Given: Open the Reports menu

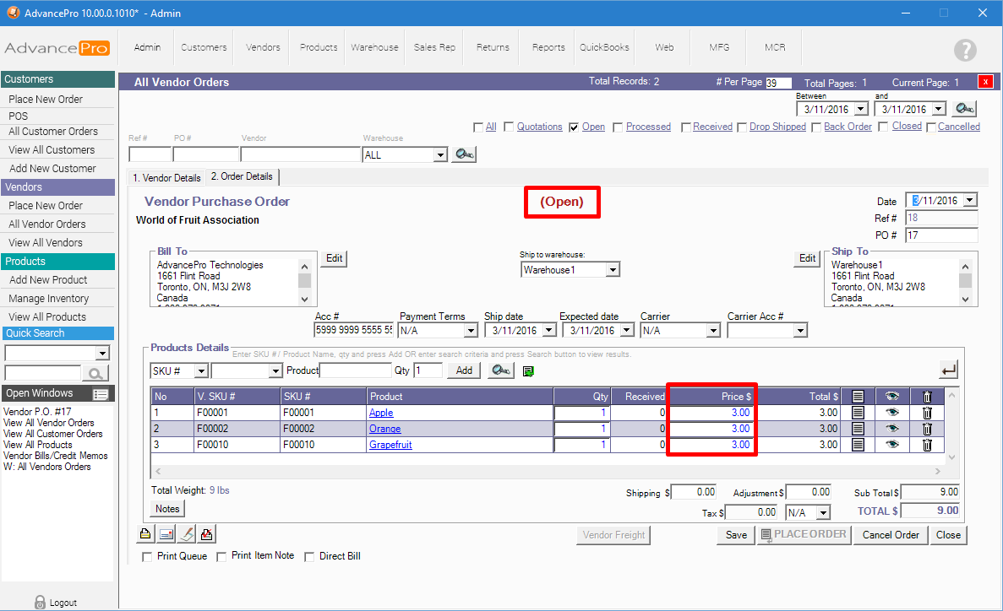Looking at the screenshot, I should 548,47.
